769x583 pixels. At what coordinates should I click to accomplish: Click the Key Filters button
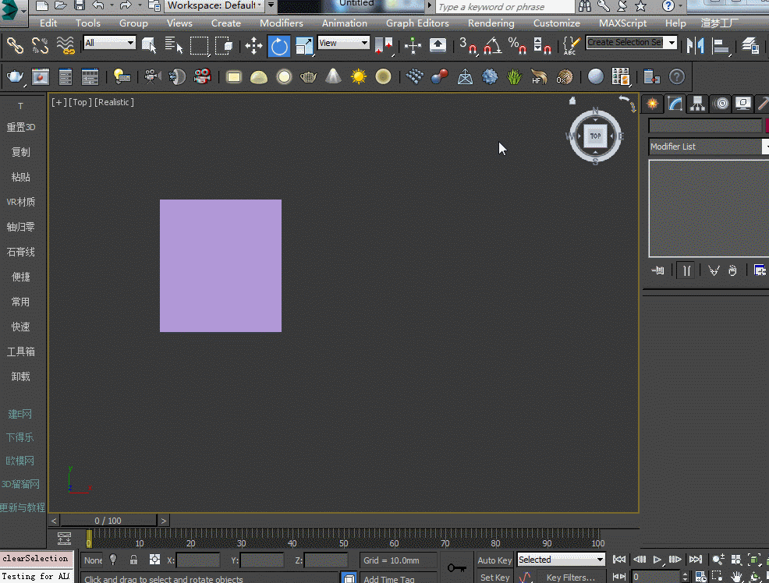[x=570, y=577]
